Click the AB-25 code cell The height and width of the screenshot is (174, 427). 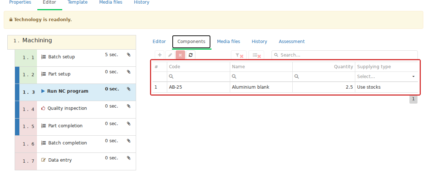[x=199, y=87]
